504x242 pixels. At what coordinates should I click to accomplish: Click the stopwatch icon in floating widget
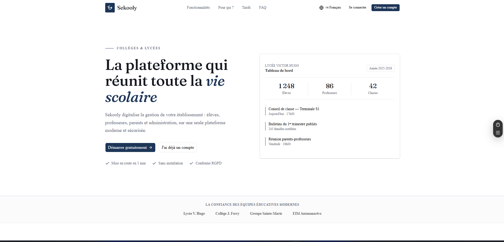(498, 125)
